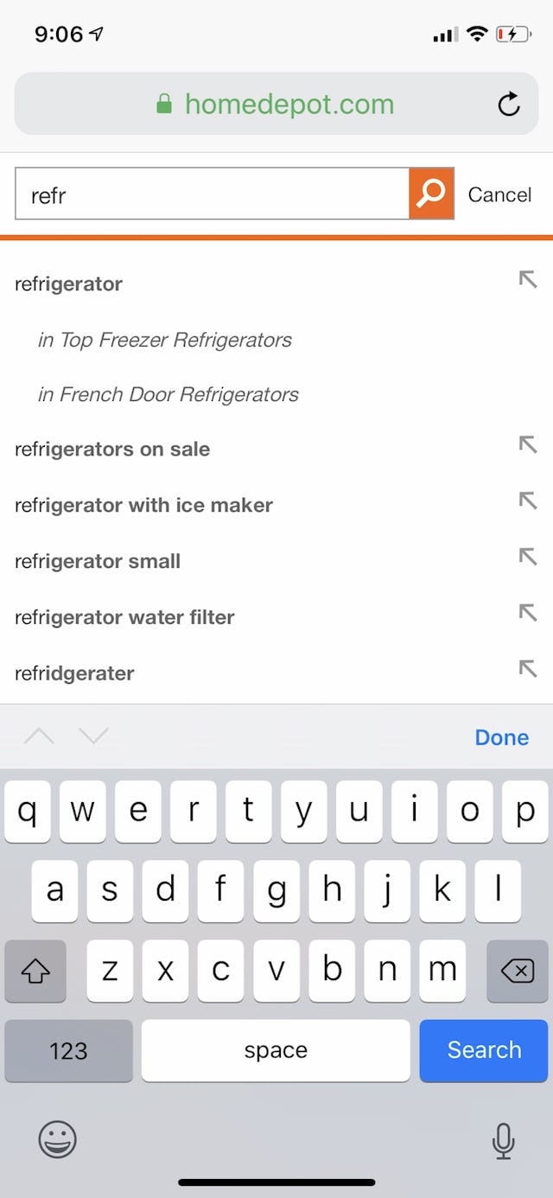553x1198 pixels.
Task: Select the suggestion in Top Freezer Refrigerators
Action: coord(164,340)
